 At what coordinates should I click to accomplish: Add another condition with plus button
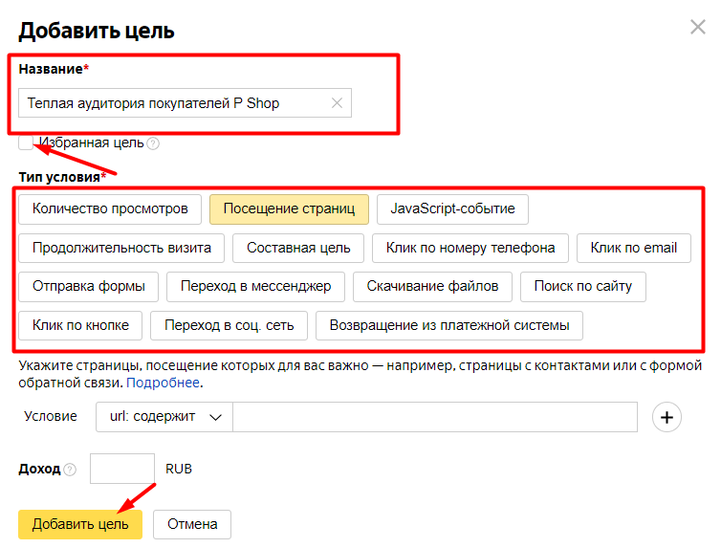(x=666, y=417)
